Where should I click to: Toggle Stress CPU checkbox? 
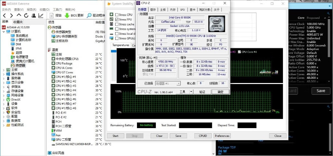pyautogui.click(x=117, y=15)
